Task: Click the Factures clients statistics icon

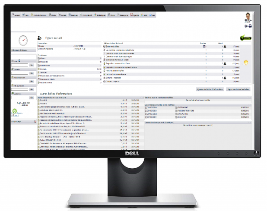Action: (x=38, y=83)
